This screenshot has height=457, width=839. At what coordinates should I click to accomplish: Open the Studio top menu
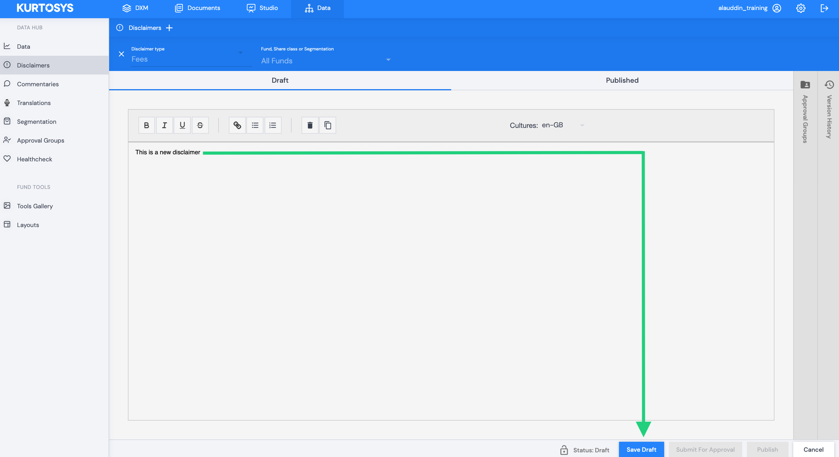(x=262, y=8)
